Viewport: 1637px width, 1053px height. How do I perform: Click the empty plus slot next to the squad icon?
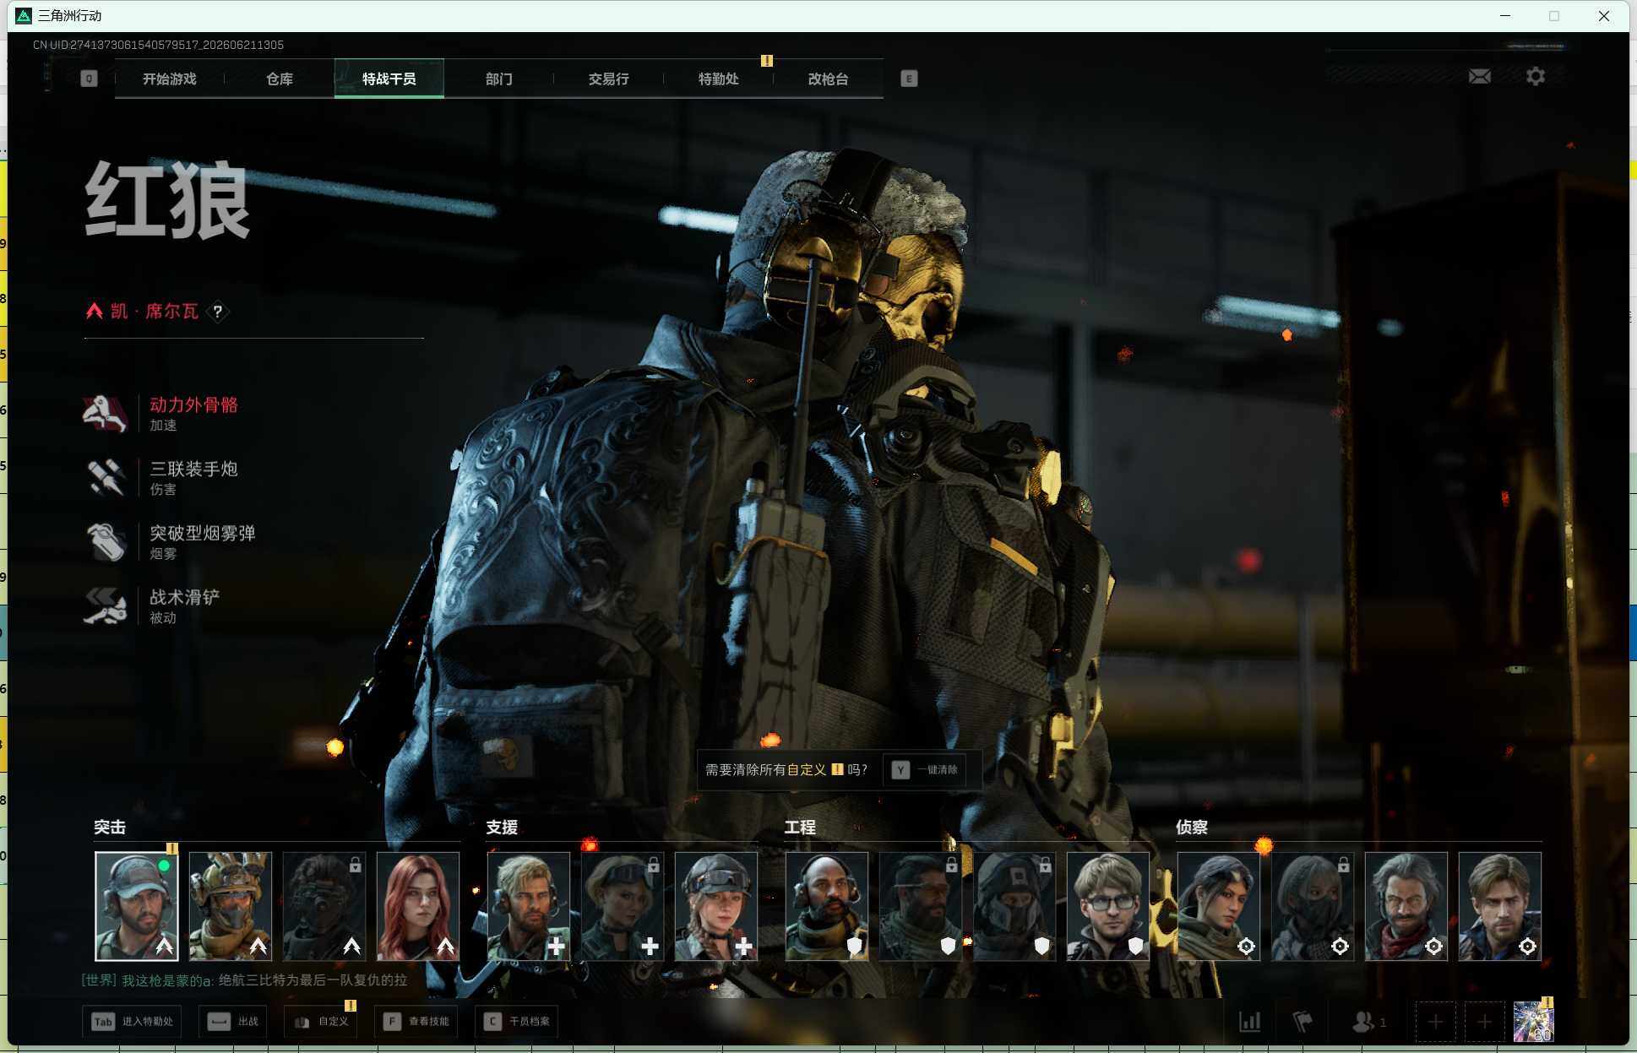(x=1435, y=1022)
